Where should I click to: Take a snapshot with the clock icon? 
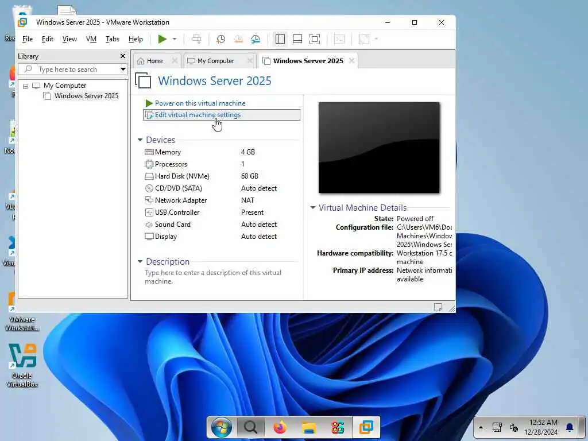tap(221, 39)
